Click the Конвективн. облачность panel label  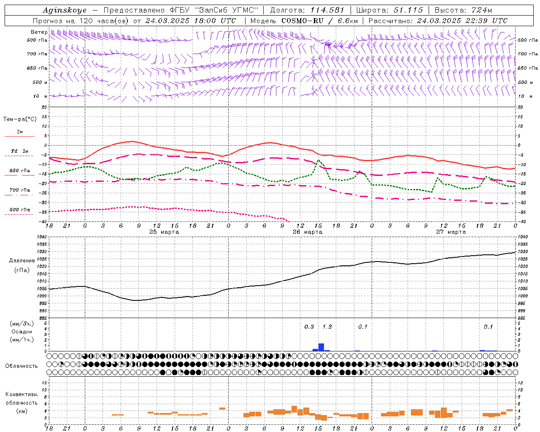point(22,399)
